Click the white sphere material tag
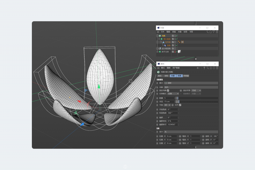Image resolution: width=255 pixels, height=170 pixels. pyautogui.click(x=179, y=52)
